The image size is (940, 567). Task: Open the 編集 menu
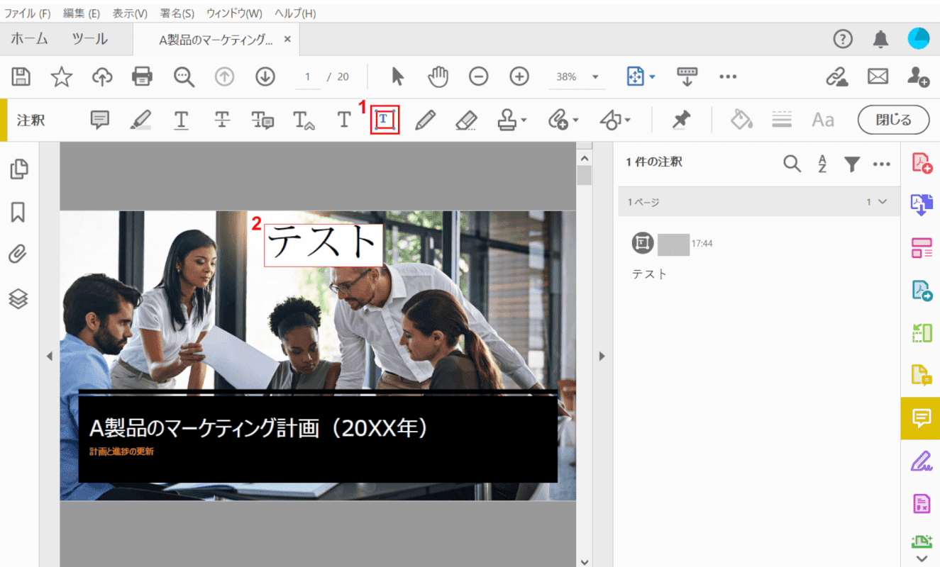(x=82, y=13)
